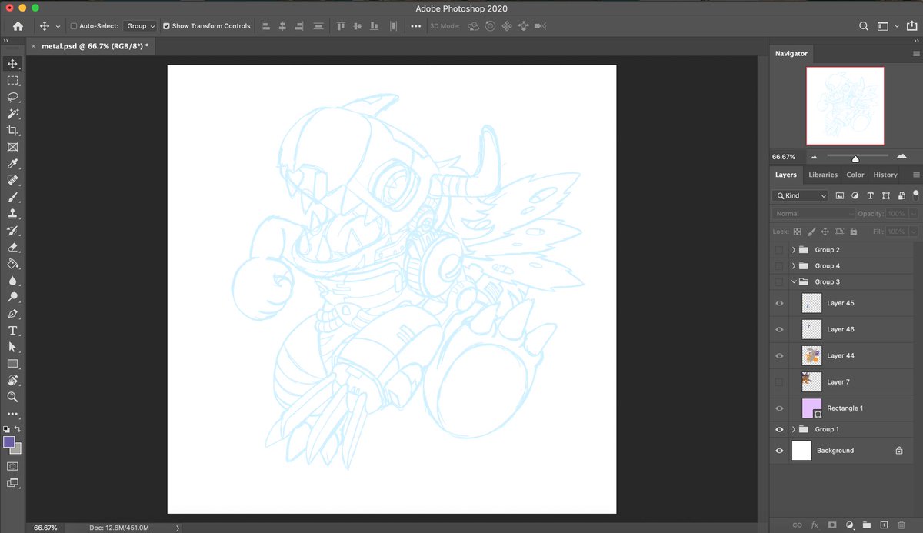Select the Clone Stamp tool
The image size is (923, 533).
[12, 214]
